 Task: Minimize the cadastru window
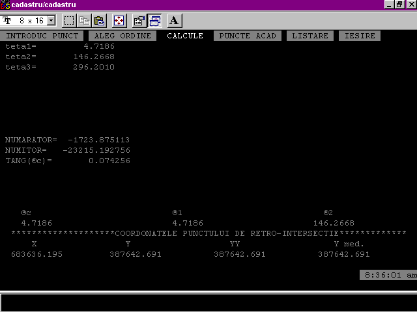[390, 5]
